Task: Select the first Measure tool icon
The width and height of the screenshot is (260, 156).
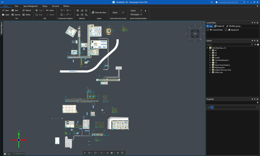Action: 78,10
